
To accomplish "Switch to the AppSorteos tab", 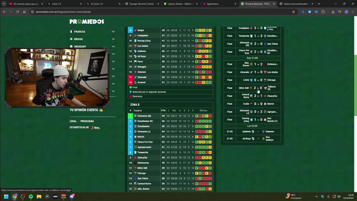I will [x=219, y=4].
